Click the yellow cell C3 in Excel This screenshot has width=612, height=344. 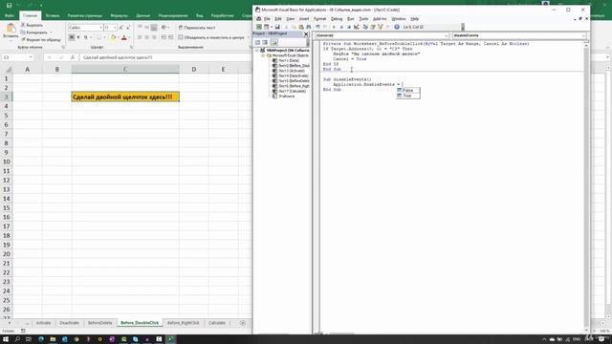click(x=125, y=97)
